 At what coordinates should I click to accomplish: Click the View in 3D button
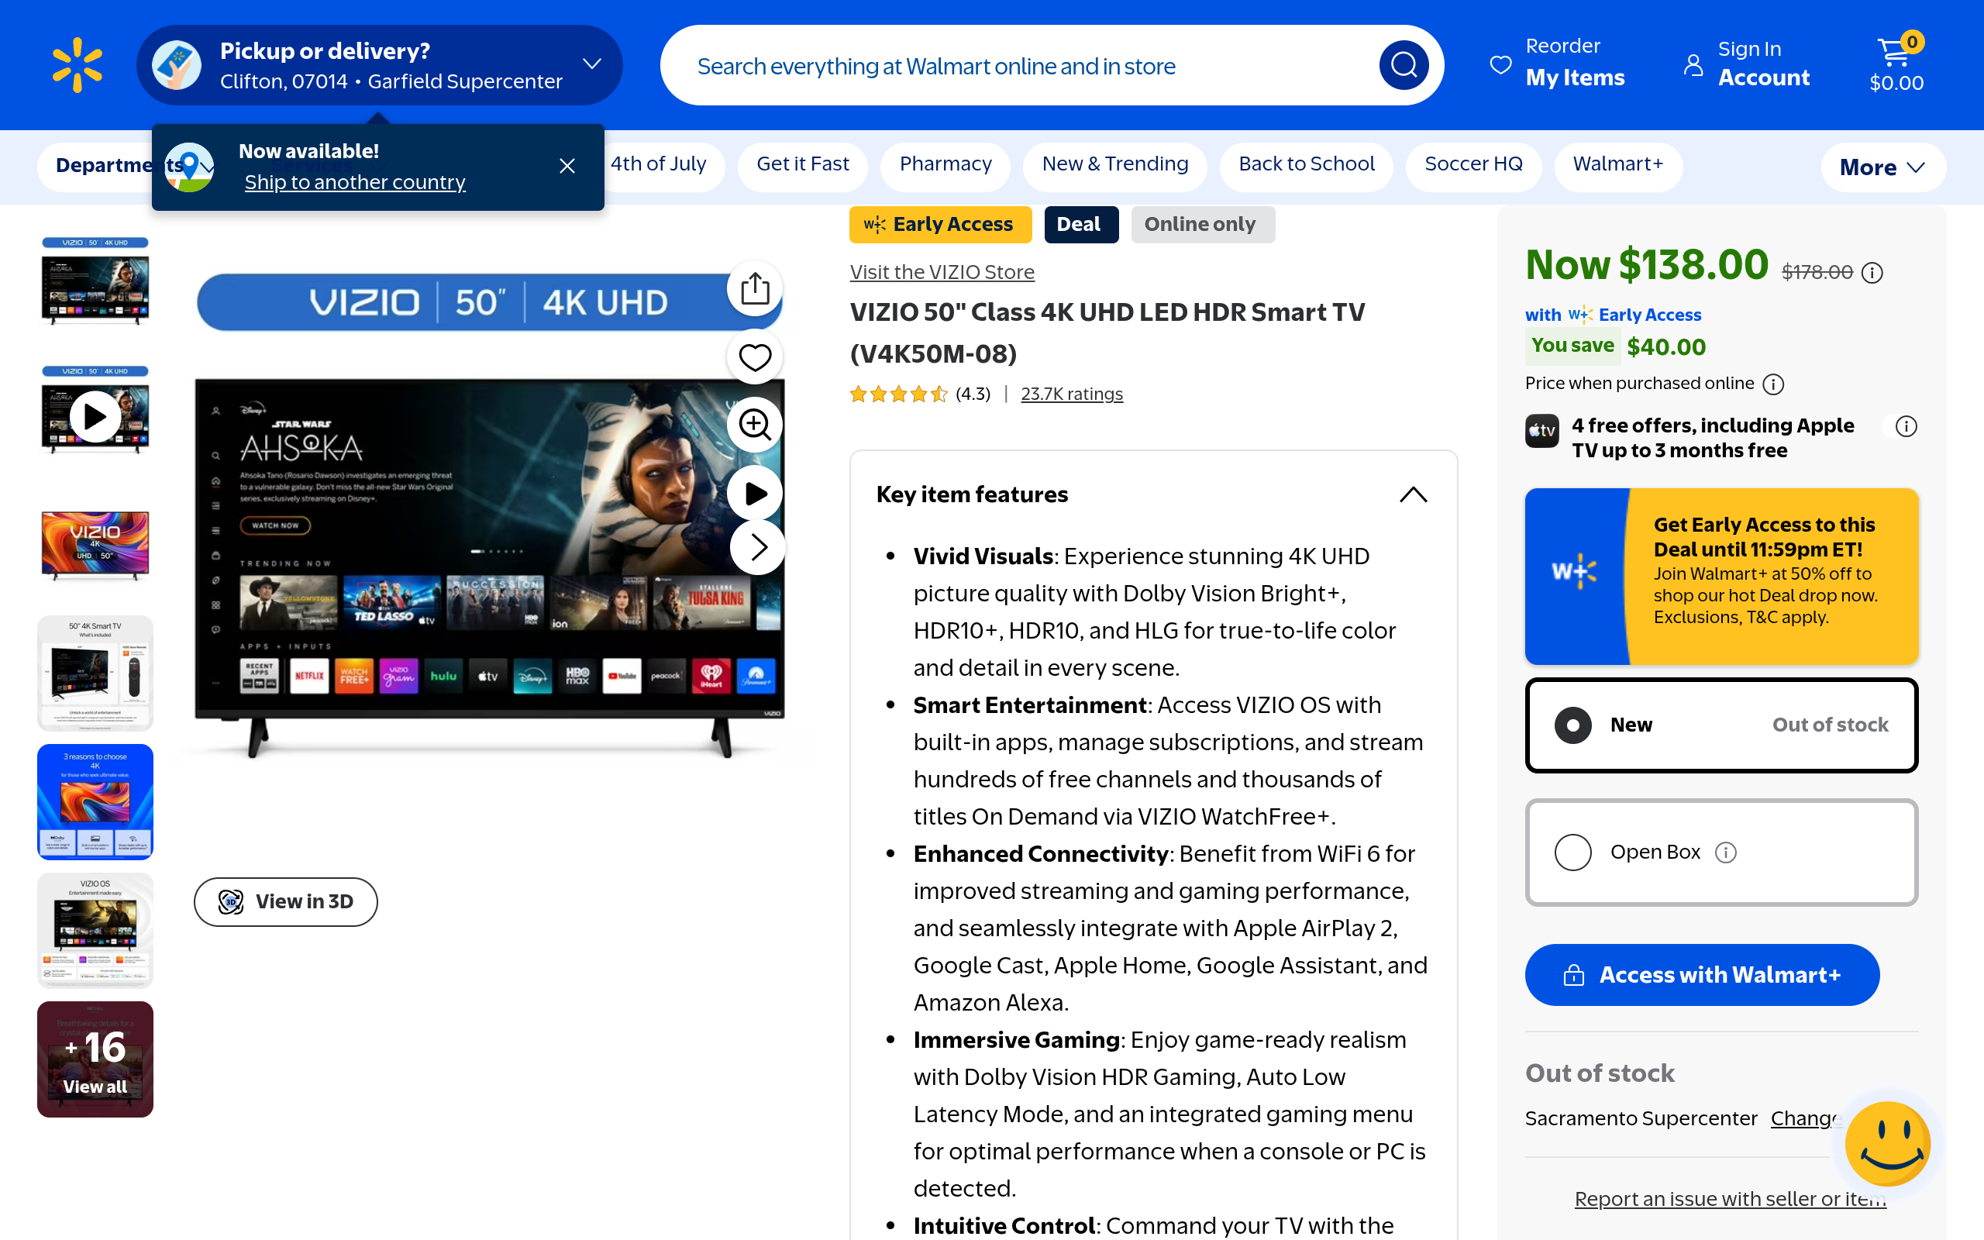point(285,902)
